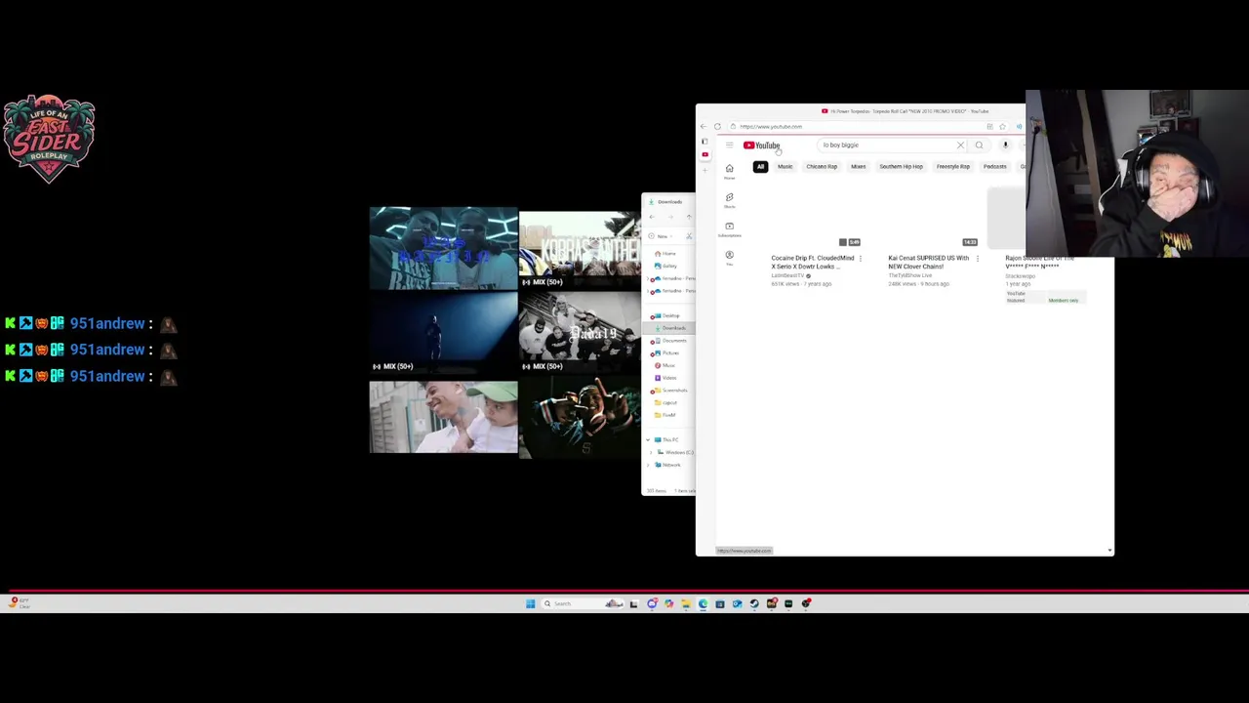The width and height of the screenshot is (1249, 703).
Task: Open YouTube Home in sidebar
Action: (729, 170)
